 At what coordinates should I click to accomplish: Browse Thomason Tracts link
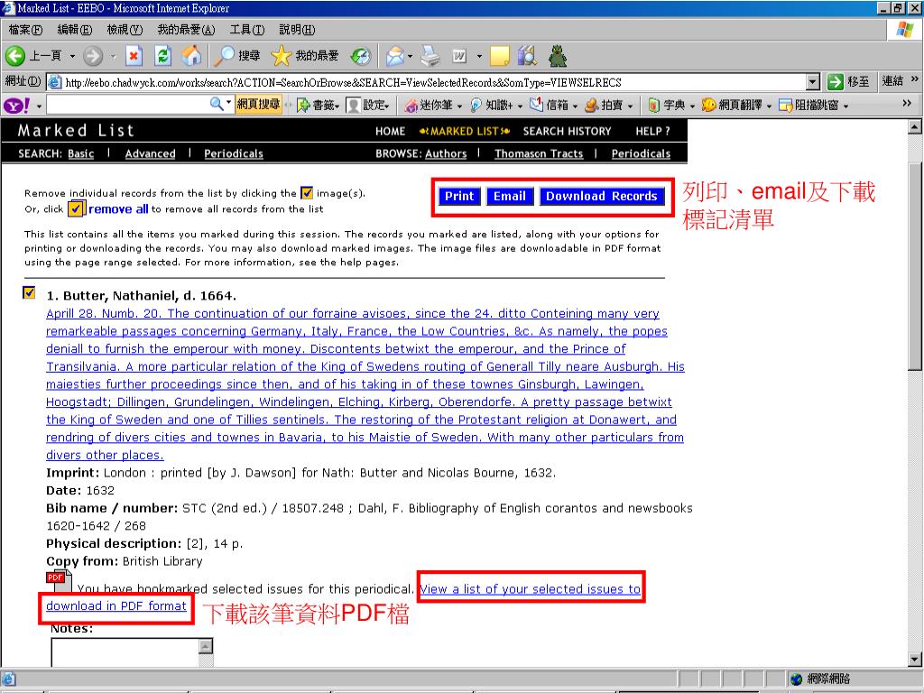(539, 153)
